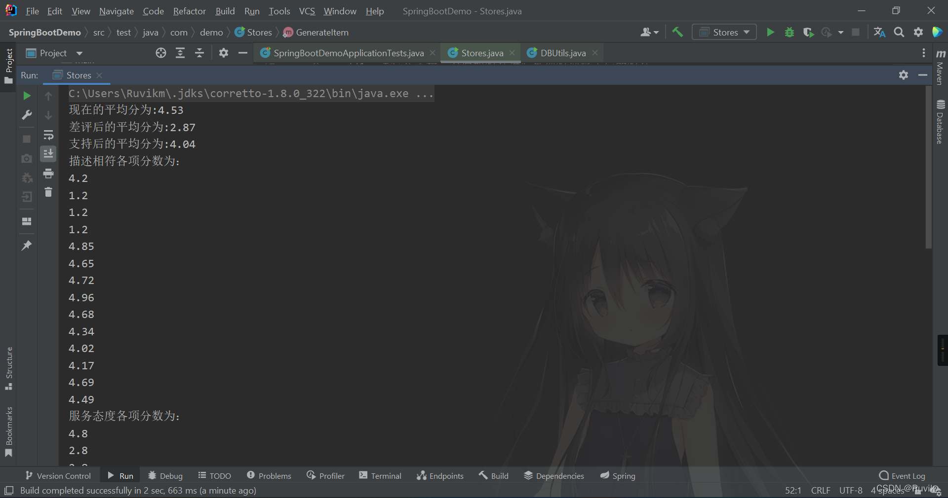This screenshot has width=948, height=498.
Task: Toggle scroll to end of console
Action: [x=48, y=154]
